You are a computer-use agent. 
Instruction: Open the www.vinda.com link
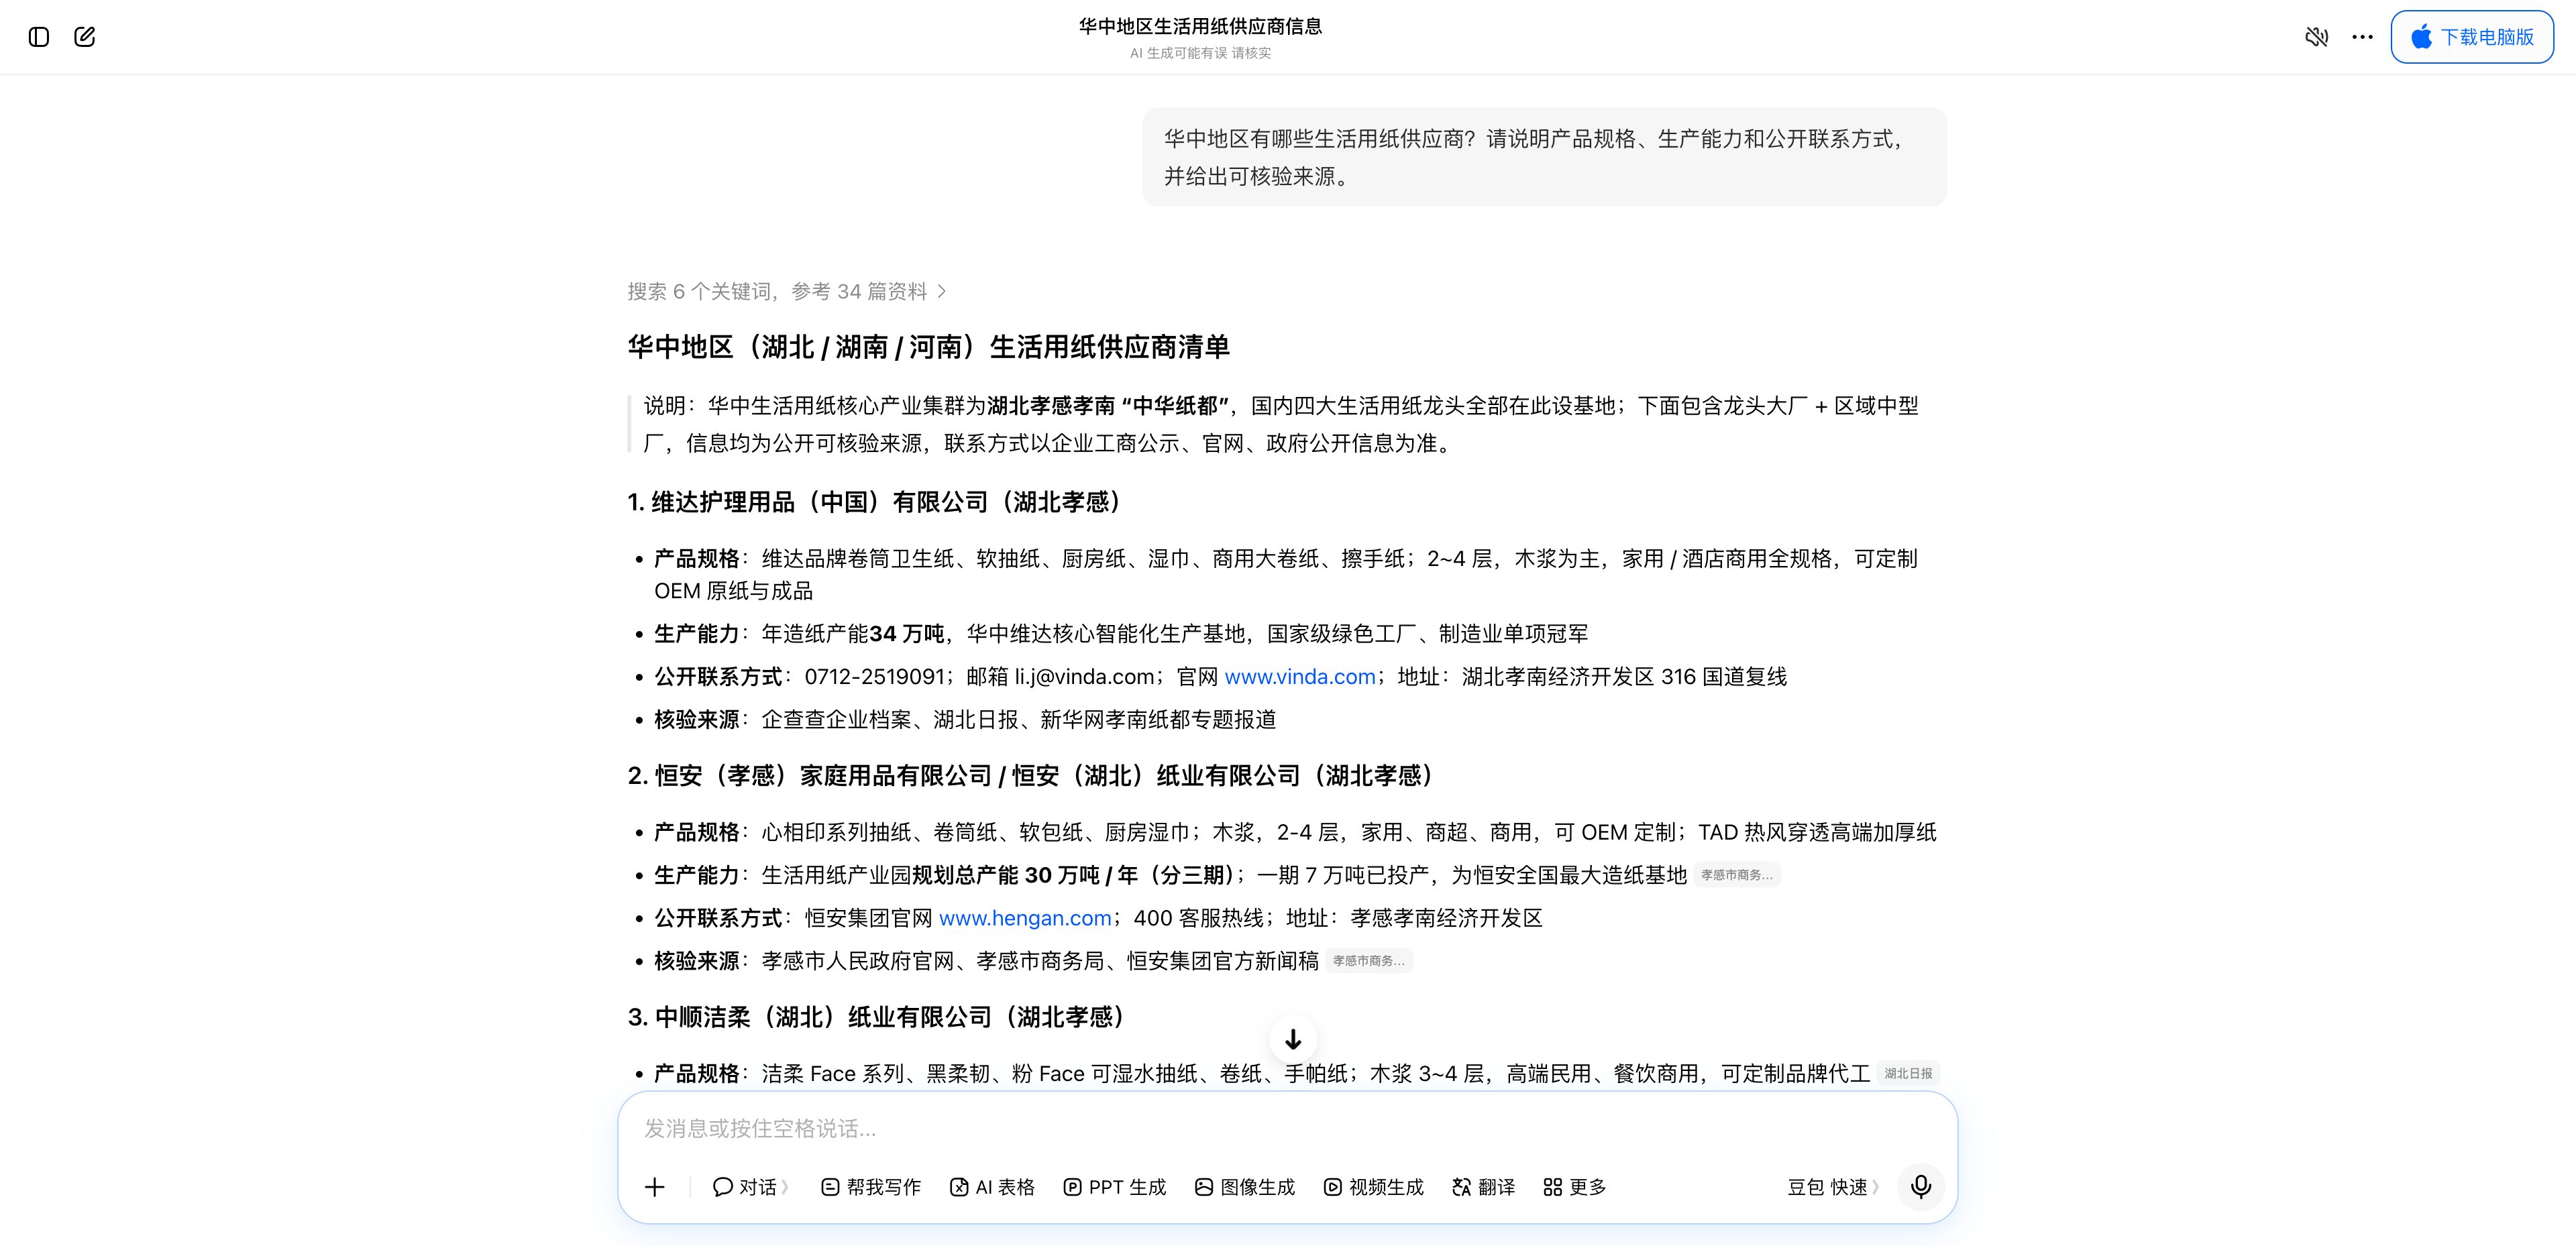point(1300,677)
